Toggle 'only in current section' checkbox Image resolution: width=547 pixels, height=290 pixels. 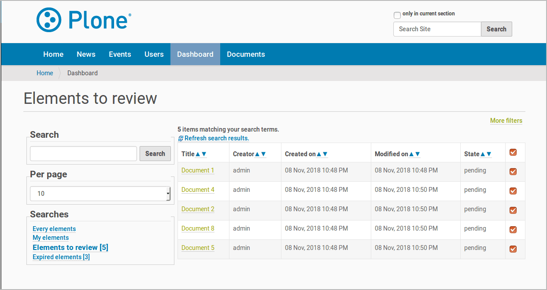coord(397,15)
